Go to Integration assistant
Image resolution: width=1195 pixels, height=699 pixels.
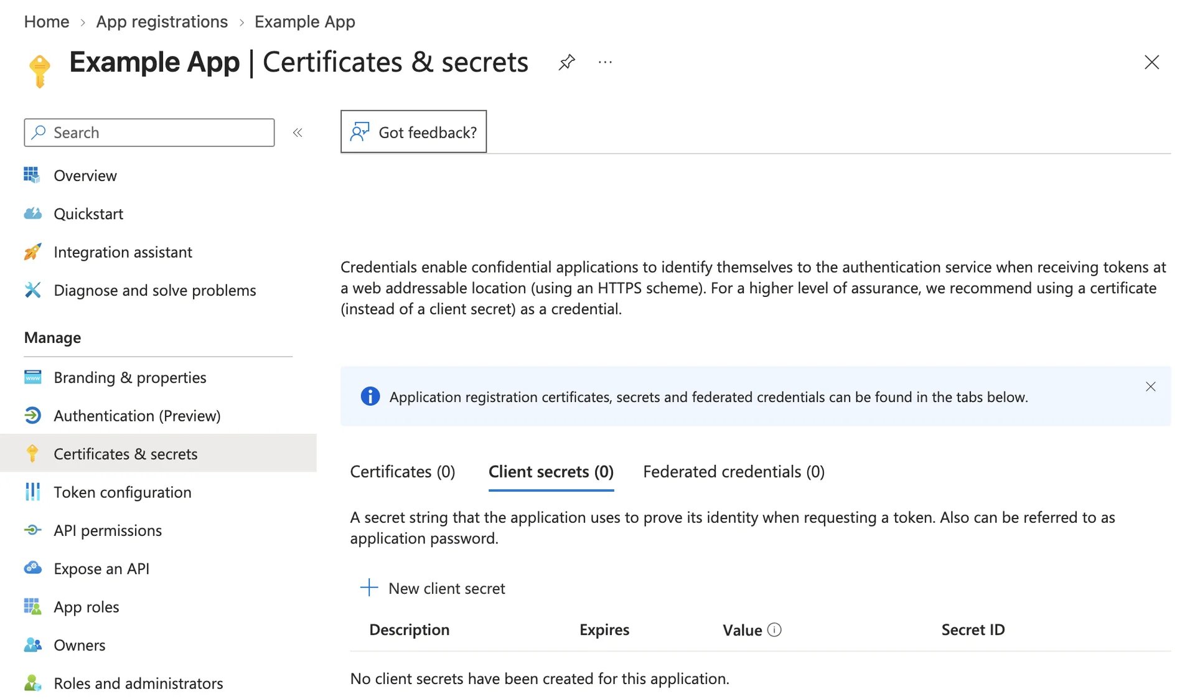click(123, 252)
